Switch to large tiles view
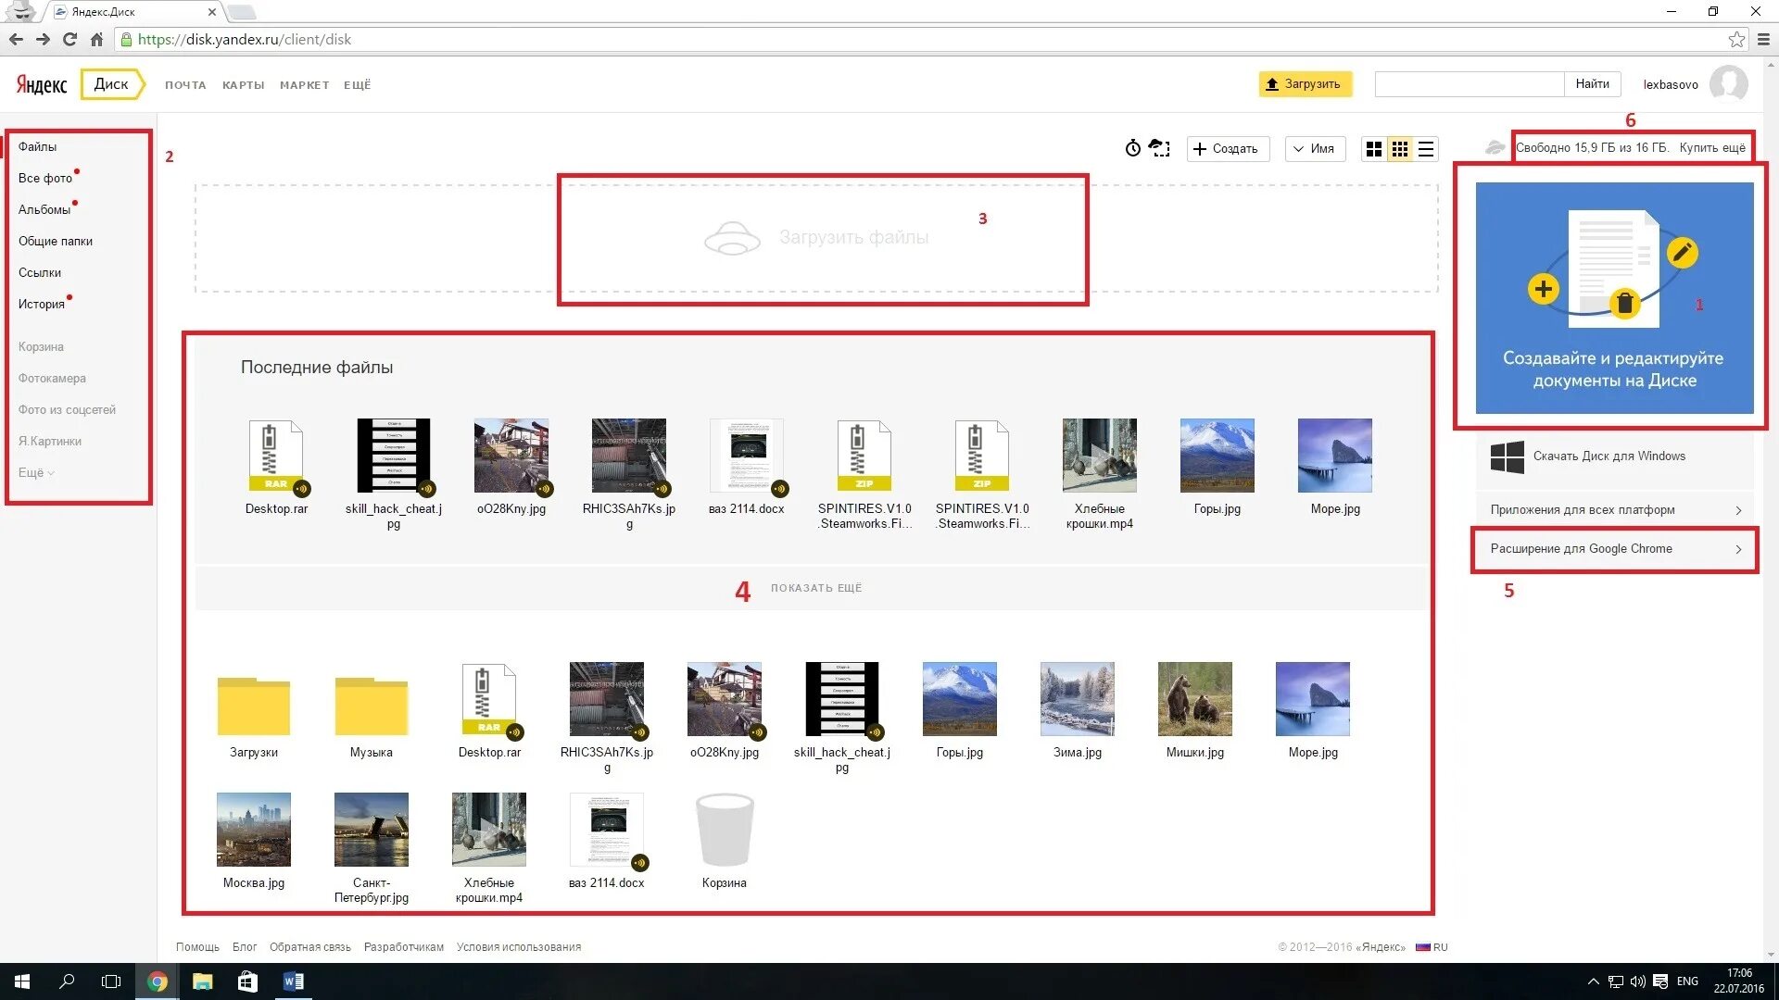The height and width of the screenshot is (1000, 1779). click(x=1374, y=149)
